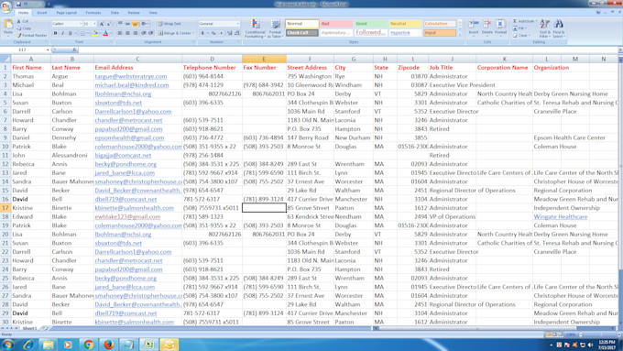Open Conditional Formatting menu
Screen dimensions: 623x351
[255, 28]
